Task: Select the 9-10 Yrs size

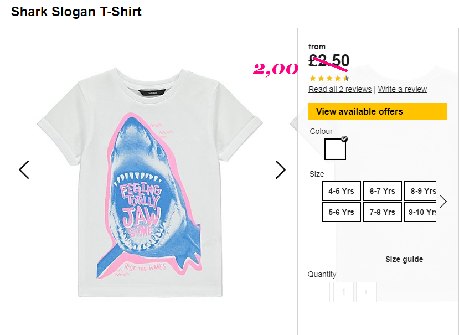Action: click(x=420, y=212)
